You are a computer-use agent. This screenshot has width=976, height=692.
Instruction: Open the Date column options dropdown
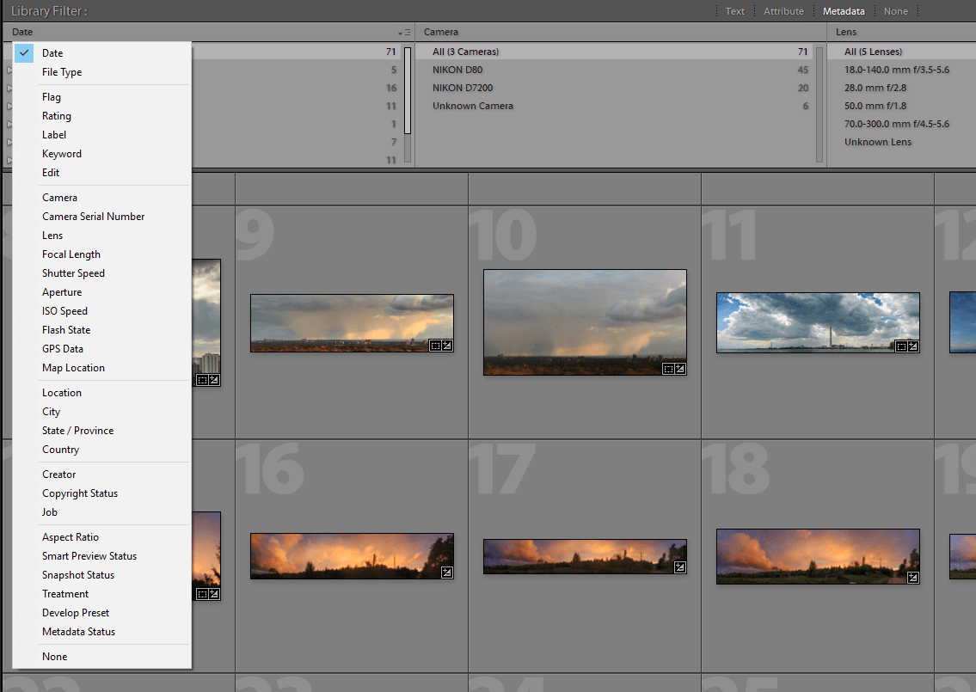pos(404,33)
